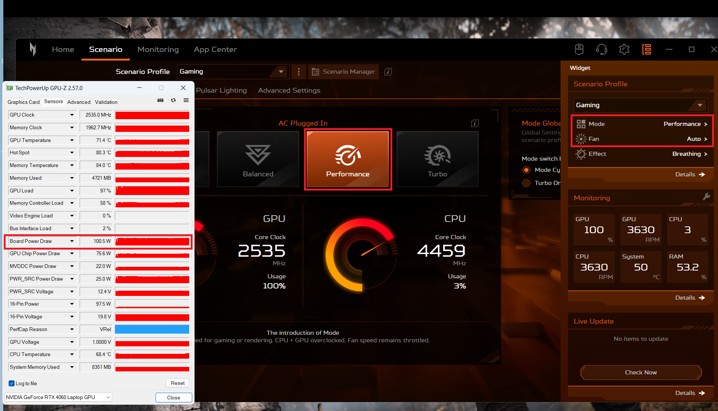718x411 pixels.
Task: Open the settings gear in the title bar
Action: (624, 49)
